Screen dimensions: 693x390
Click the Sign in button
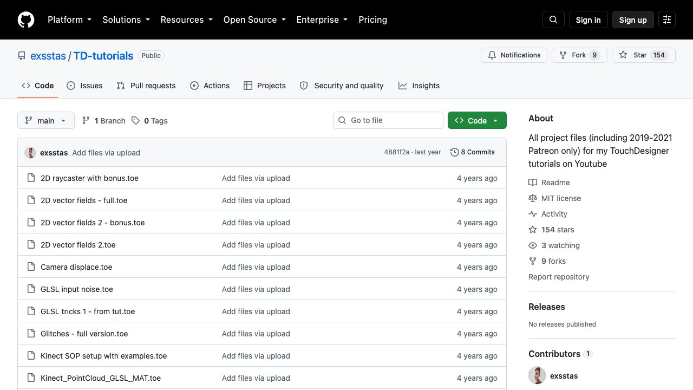point(589,19)
